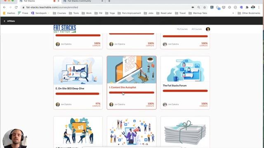This screenshot has width=264, height=148.
Task: Expand the Yoga bookmark folder
Action: [110, 13]
